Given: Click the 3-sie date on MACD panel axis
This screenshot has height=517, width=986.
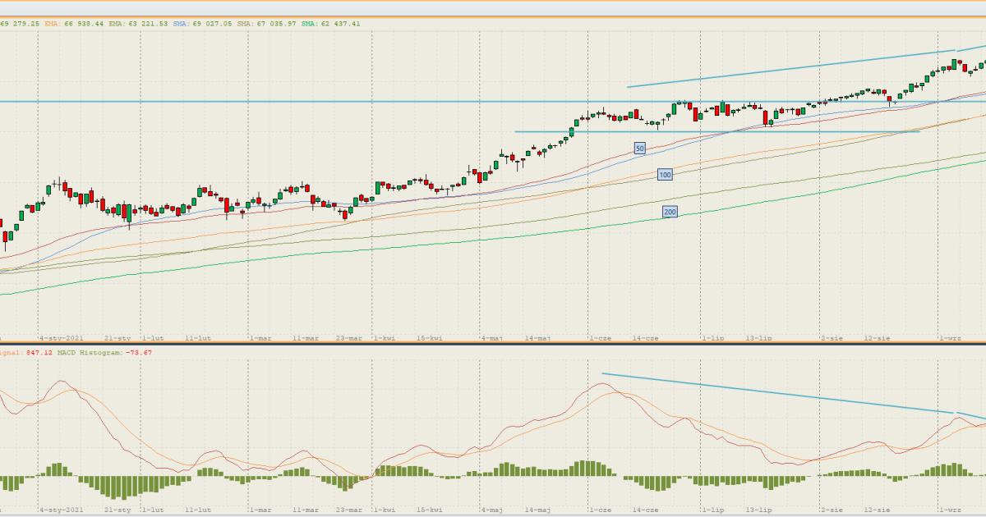Looking at the screenshot, I should click(832, 510).
